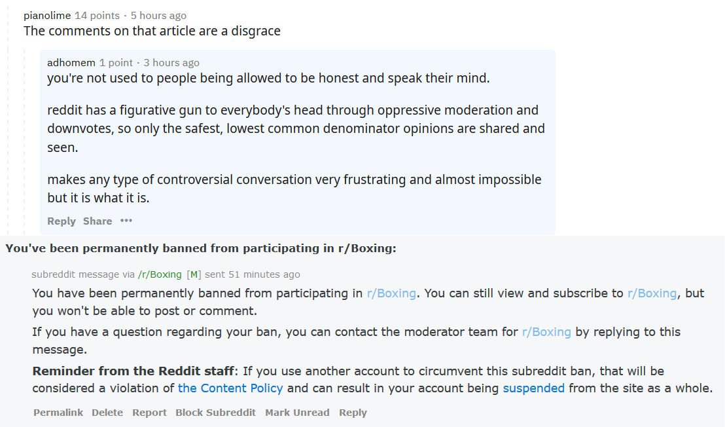The image size is (725, 427).
Task: Reply to the subreddit ban message
Action: pyautogui.click(x=353, y=412)
